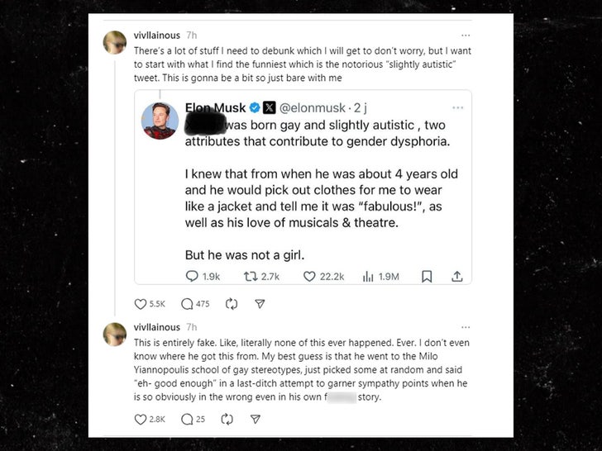Click the @elonmusk handle in the tweet
This screenshot has height=451, width=602.
click(312, 107)
